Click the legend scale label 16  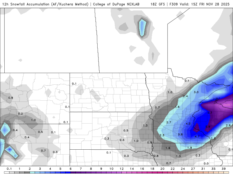(x=142, y=169)
